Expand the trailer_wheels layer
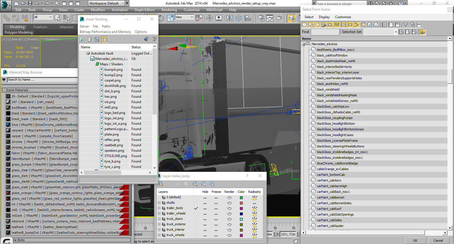This screenshot has height=244, width=454. 159,214
